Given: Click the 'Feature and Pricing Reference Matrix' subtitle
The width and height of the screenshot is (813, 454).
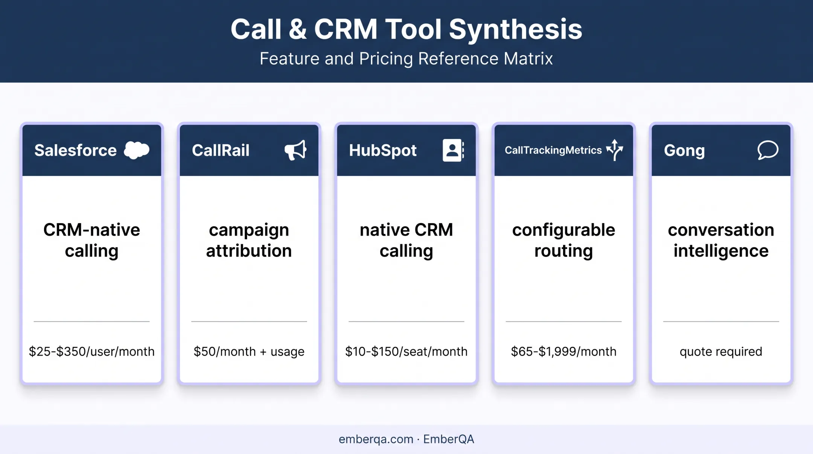Looking at the screenshot, I should (x=406, y=58).
